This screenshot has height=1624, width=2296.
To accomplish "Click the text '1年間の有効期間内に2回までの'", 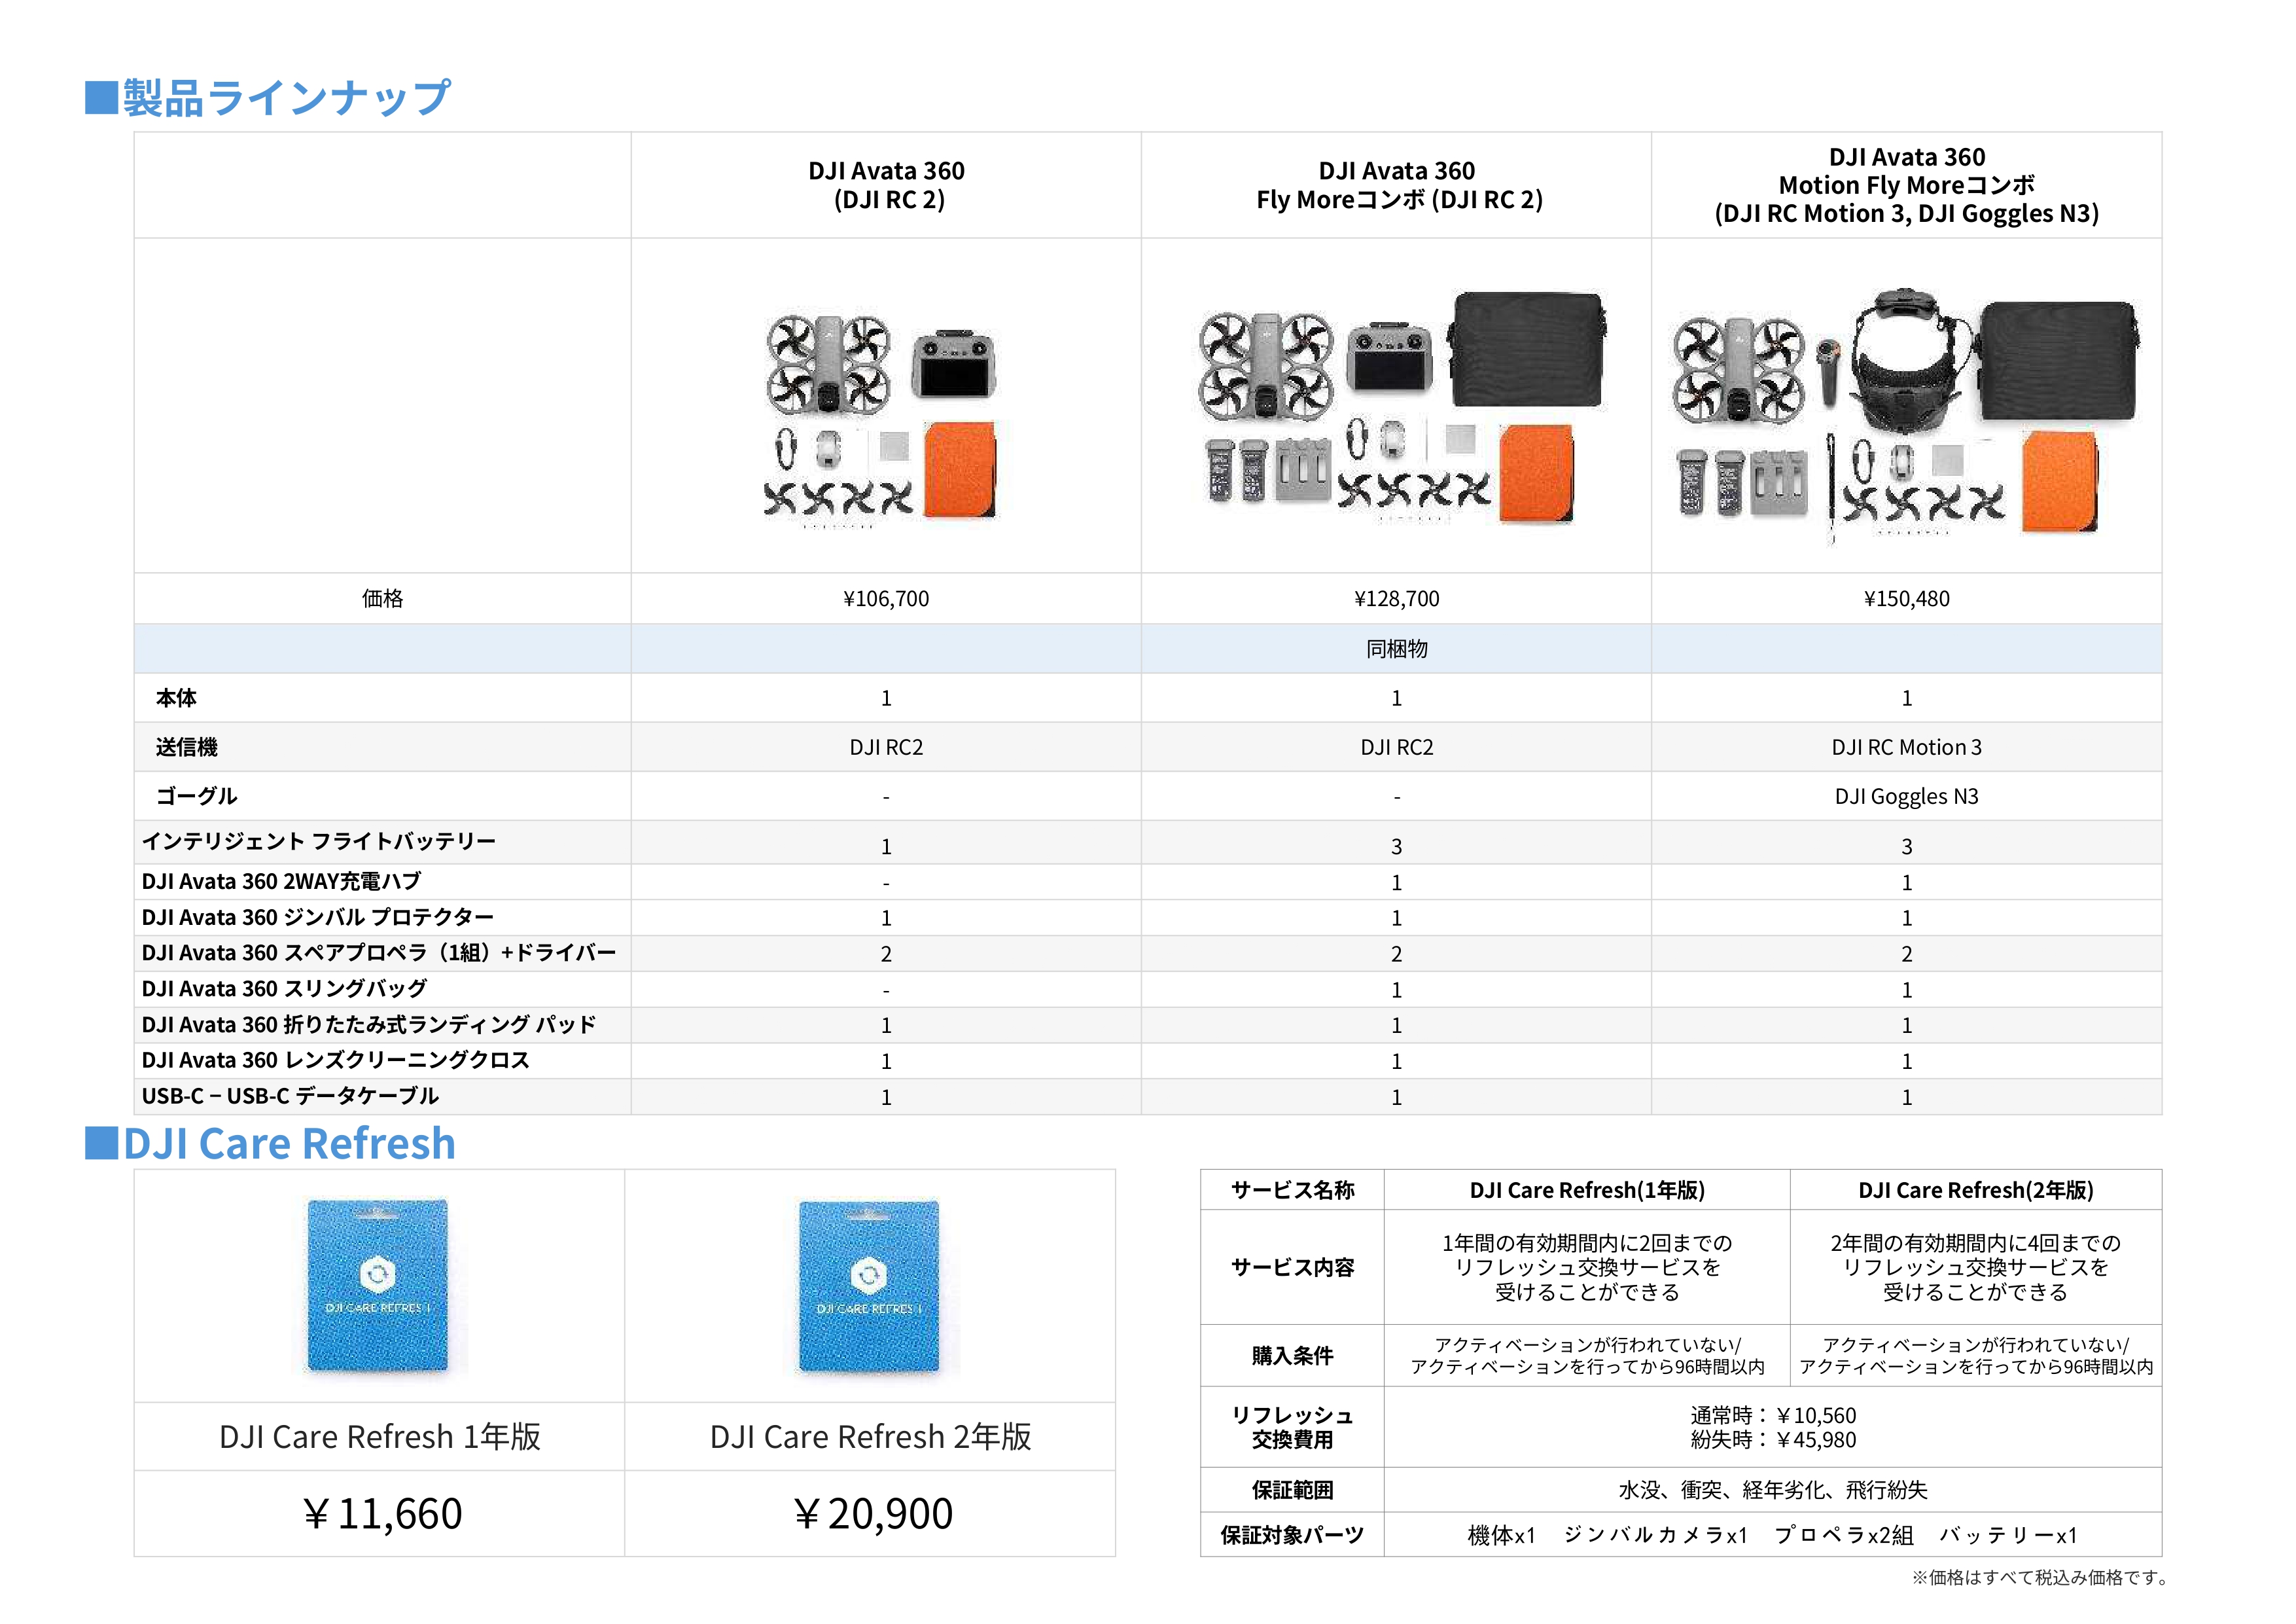I will [x=1587, y=1243].
